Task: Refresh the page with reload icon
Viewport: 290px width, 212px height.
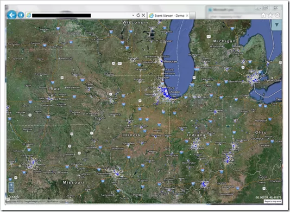Action: (x=138, y=15)
